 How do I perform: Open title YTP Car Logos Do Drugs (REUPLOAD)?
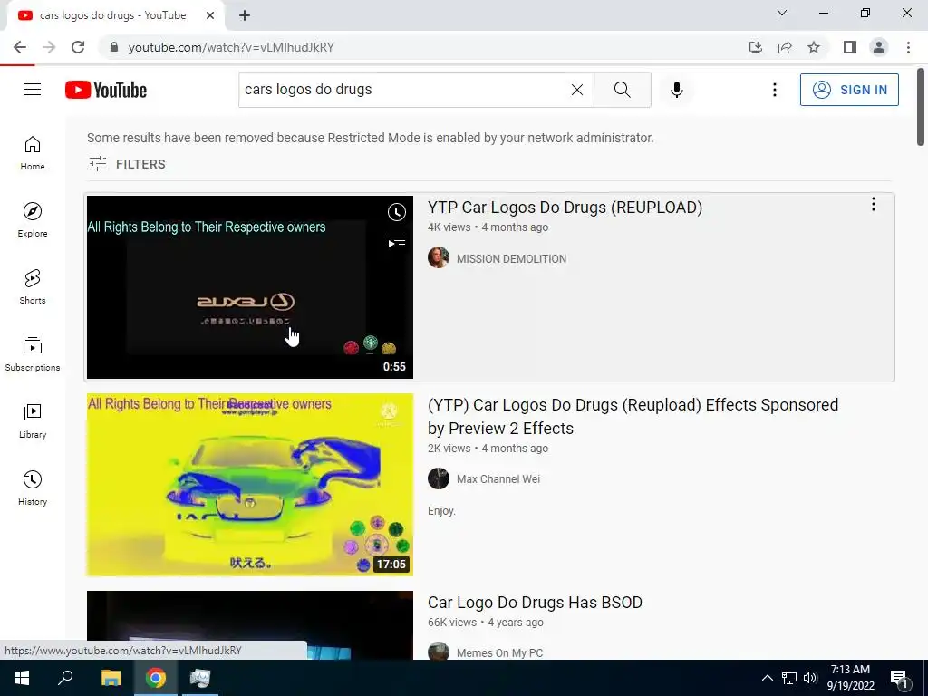(565, 208)
